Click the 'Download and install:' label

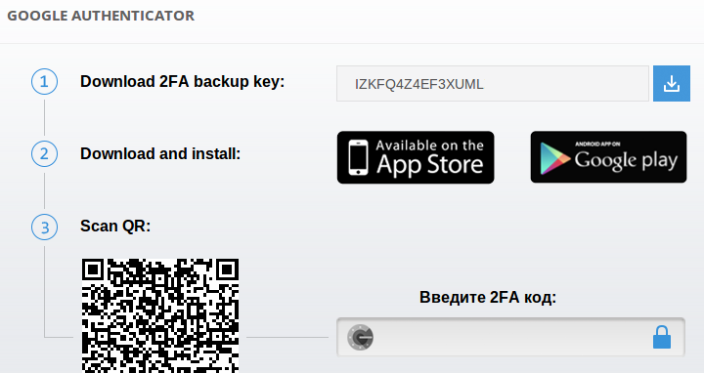(160, 153)
